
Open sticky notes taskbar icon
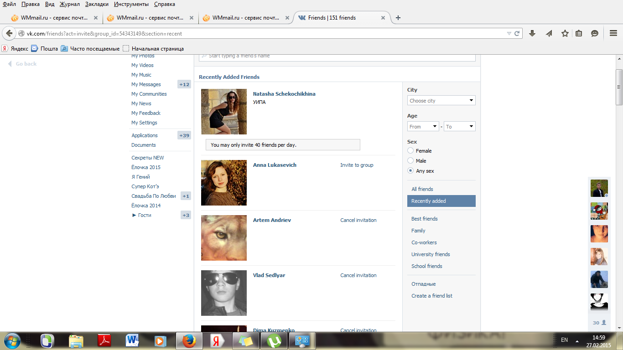[245, 341]
